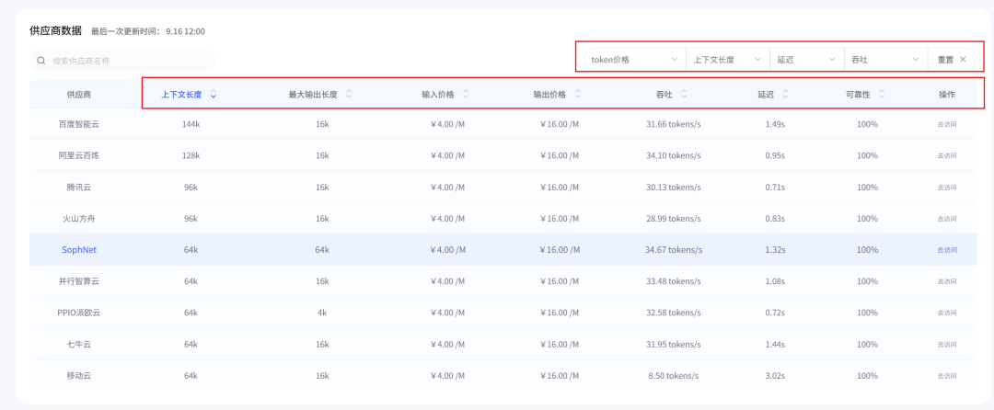The height and width of the screenshot is (410, 994).
Task: Select the SophNet supplier name
Action: [79, 250]
